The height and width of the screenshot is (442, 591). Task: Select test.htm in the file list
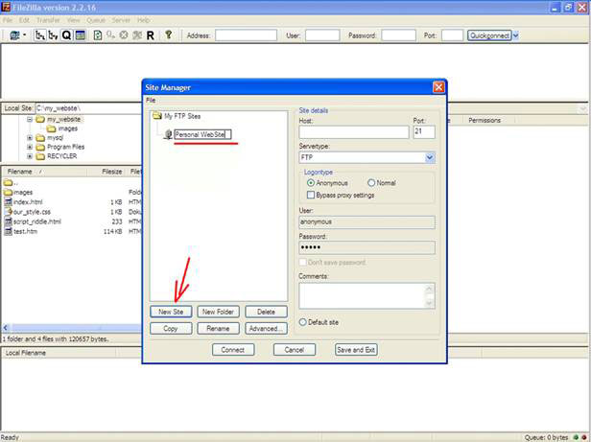pos(25,231)
